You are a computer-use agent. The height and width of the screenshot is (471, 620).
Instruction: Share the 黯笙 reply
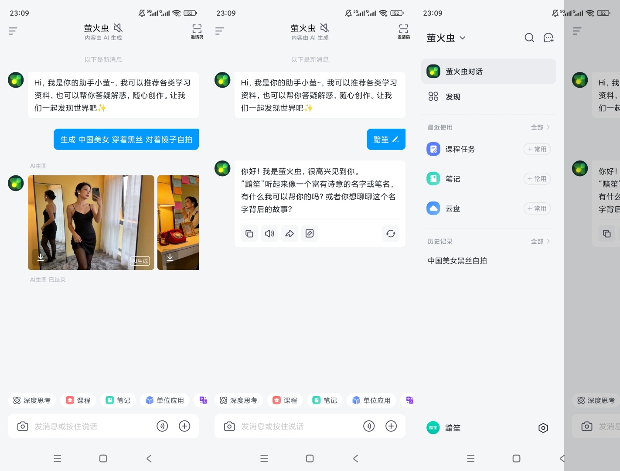[290, 234]
